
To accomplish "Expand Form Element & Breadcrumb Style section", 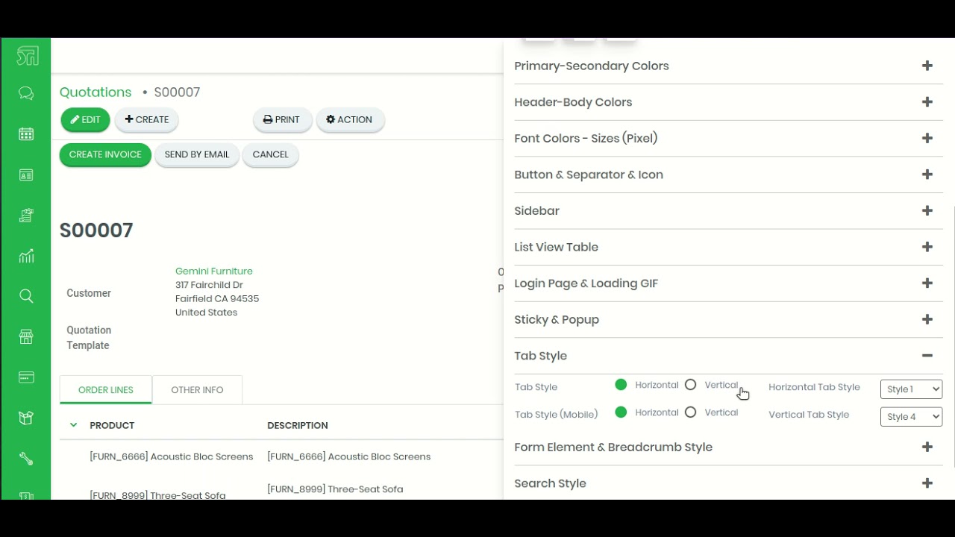I will pos(728,447).
